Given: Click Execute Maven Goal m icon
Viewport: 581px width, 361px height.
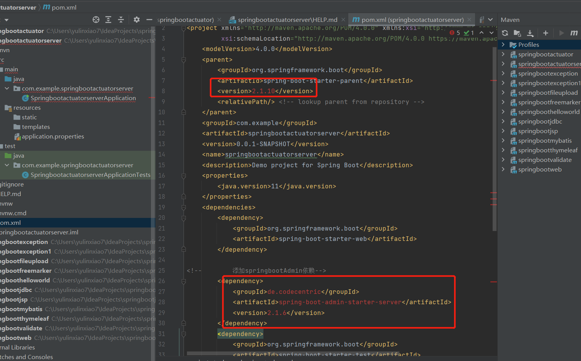Looking at the screenshot, I should coord(574,33).
